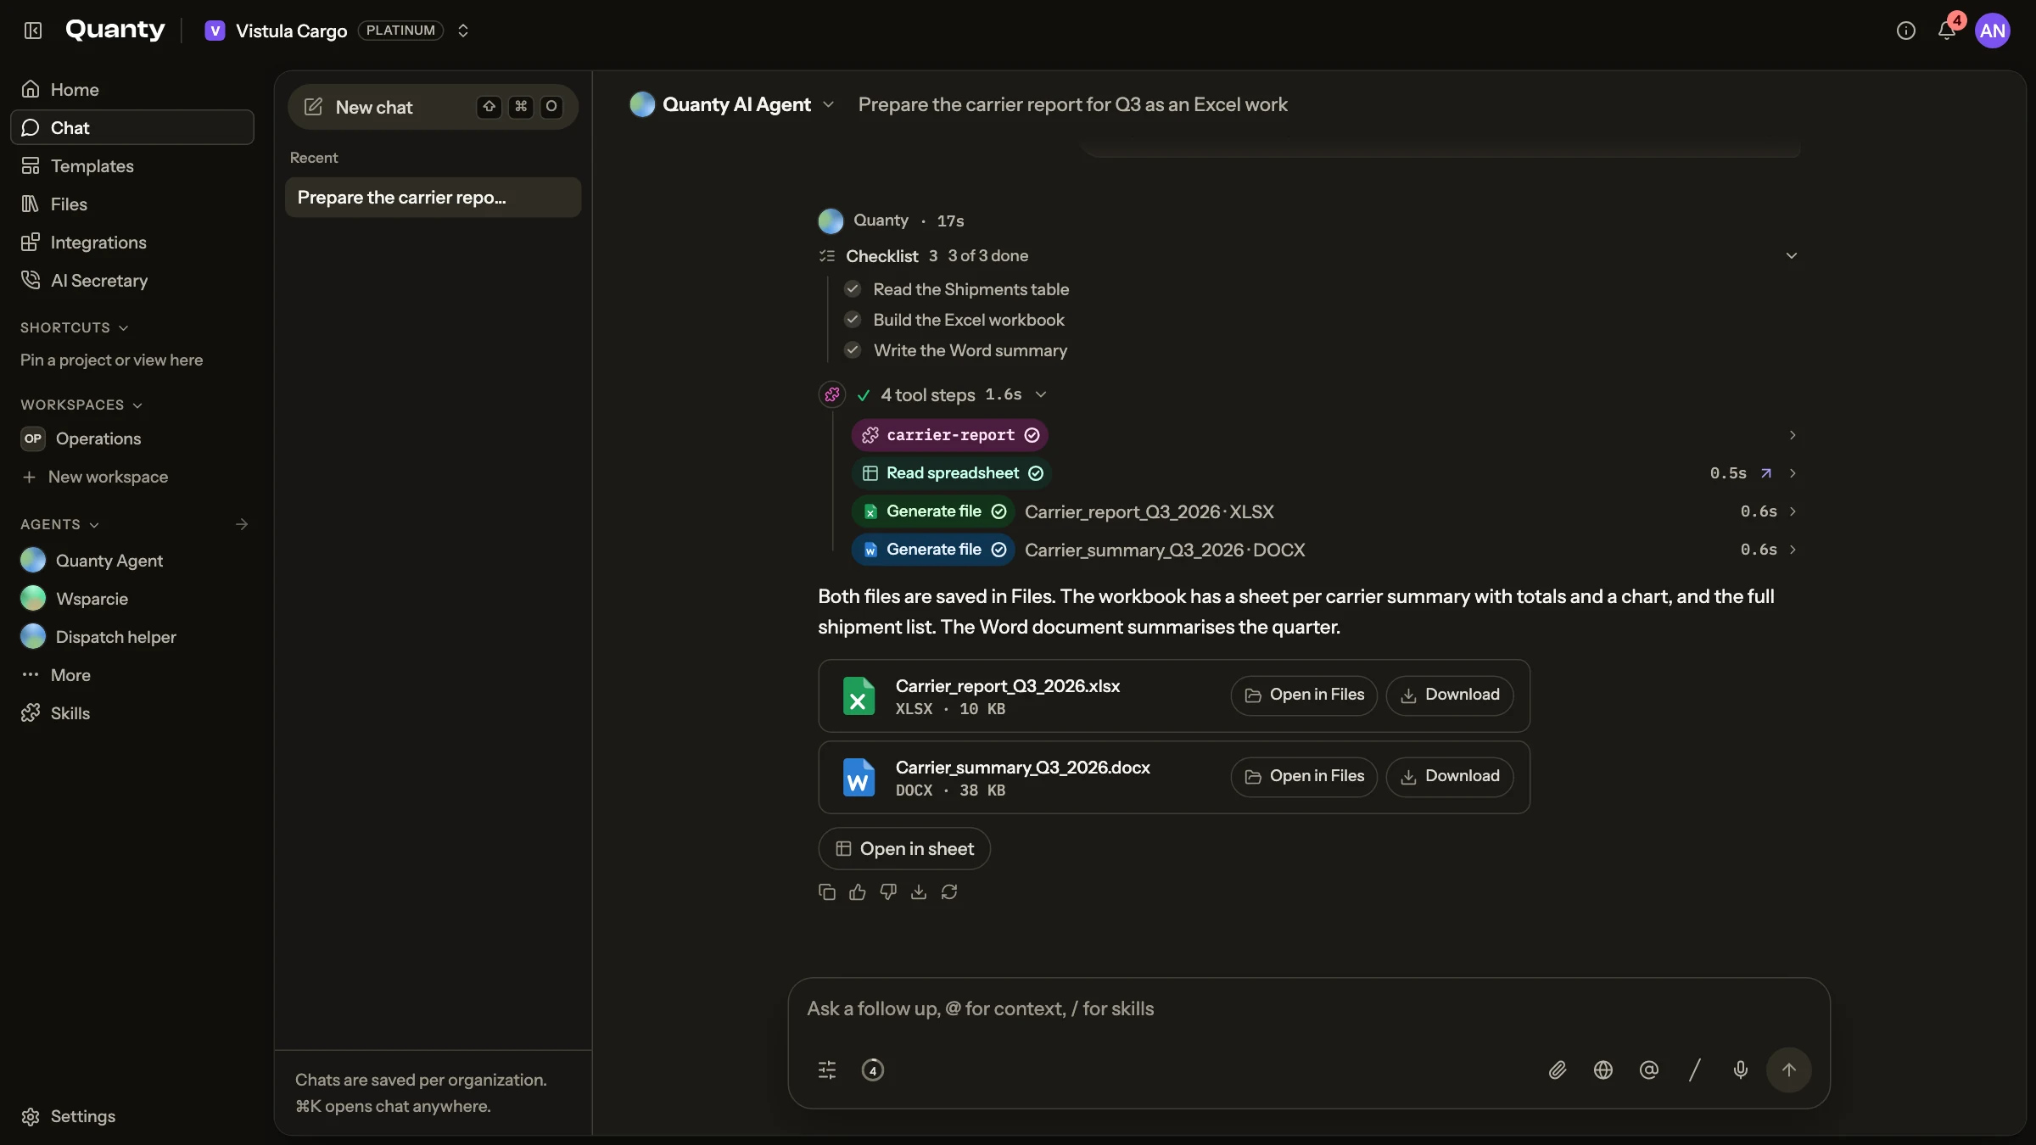Start voice input with microphone icon
The width and height of the screenshot is (2036, 1145).
[x=1741, y=1070]
